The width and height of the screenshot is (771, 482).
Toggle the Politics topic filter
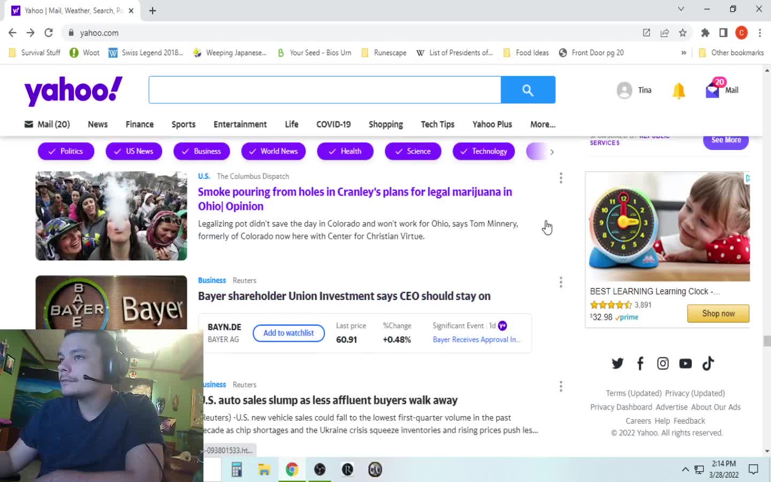(66, 152)
